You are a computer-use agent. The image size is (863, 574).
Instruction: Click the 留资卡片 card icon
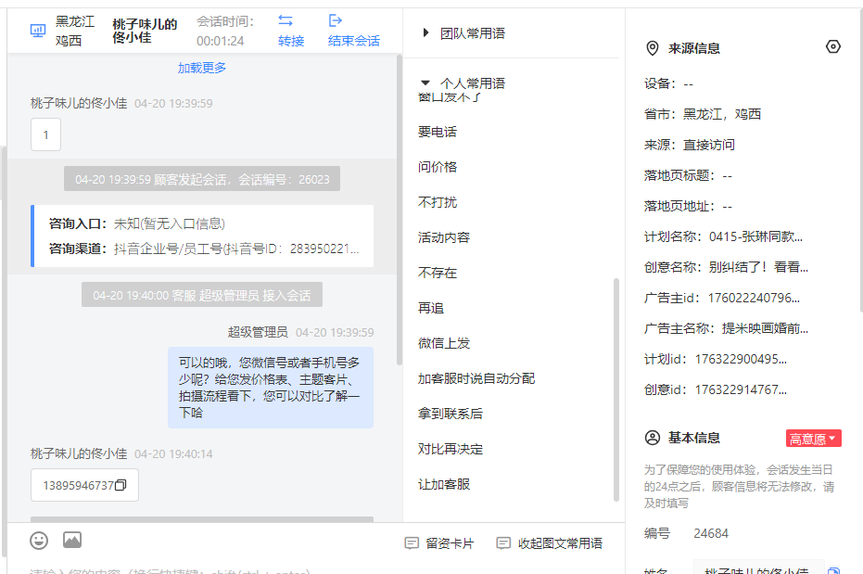point(412,543)
